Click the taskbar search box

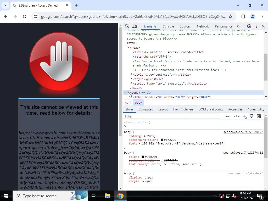(x=50, y=196)
